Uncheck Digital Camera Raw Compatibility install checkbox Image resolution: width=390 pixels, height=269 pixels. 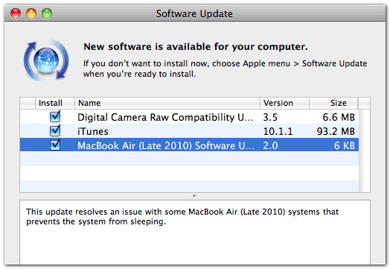[x=55, y=116]
